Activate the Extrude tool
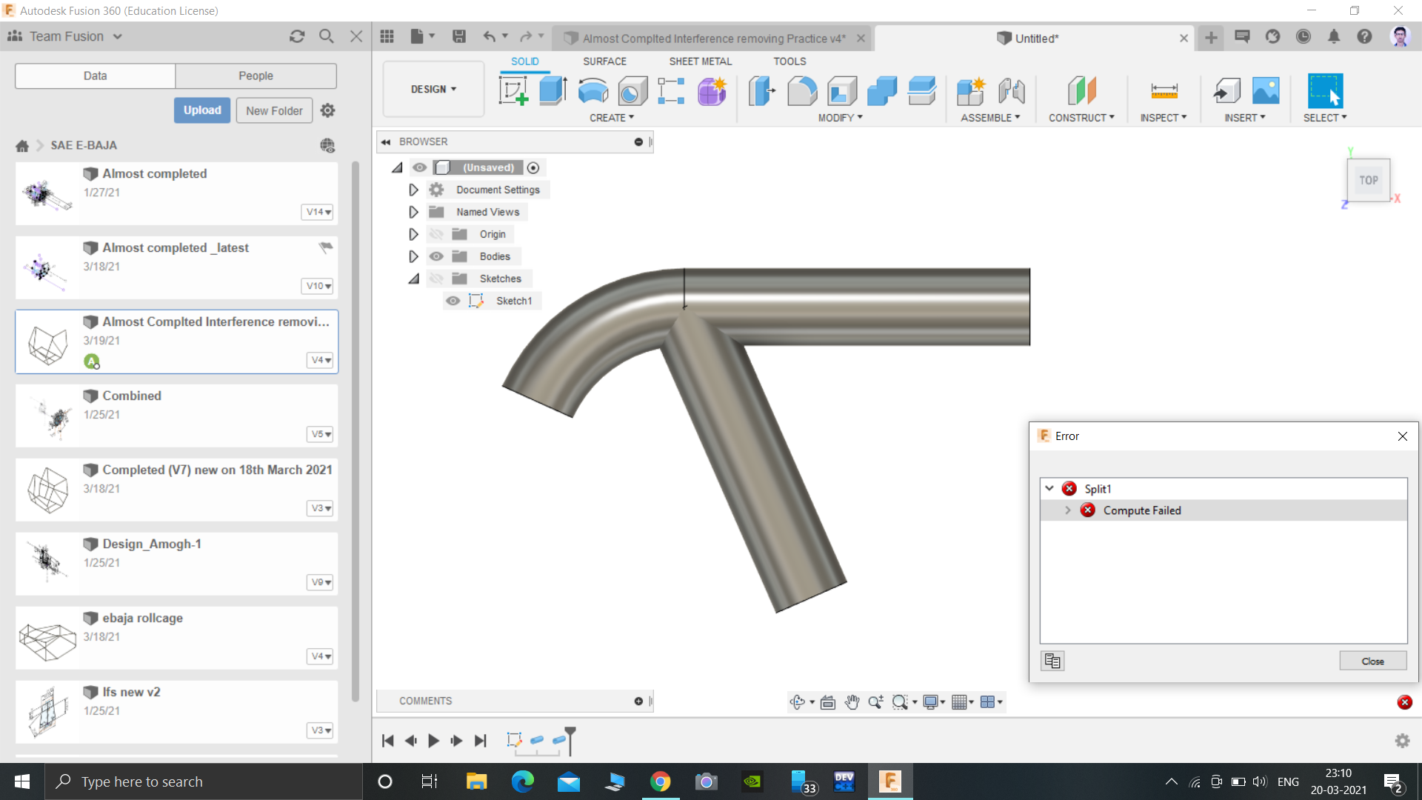 (x=553, y=90)
